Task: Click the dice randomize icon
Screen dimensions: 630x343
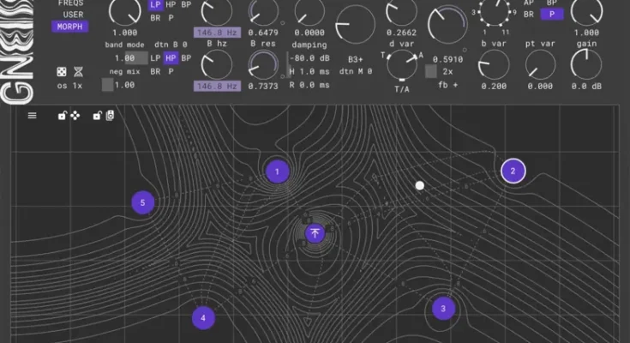Action: click(x=62, y=71)
